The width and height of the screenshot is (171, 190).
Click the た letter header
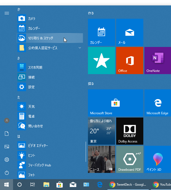[x=19, y=97]
